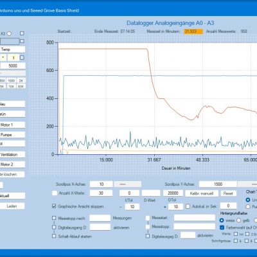Click the chart title Datalogger Analogeingänge A0 - A3

click(x=170, y=23)
